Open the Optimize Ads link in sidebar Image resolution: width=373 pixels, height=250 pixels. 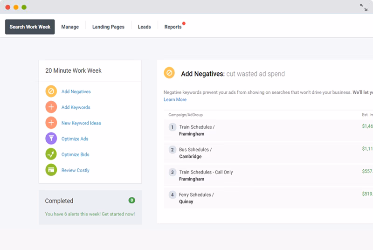tap(75, 139)
